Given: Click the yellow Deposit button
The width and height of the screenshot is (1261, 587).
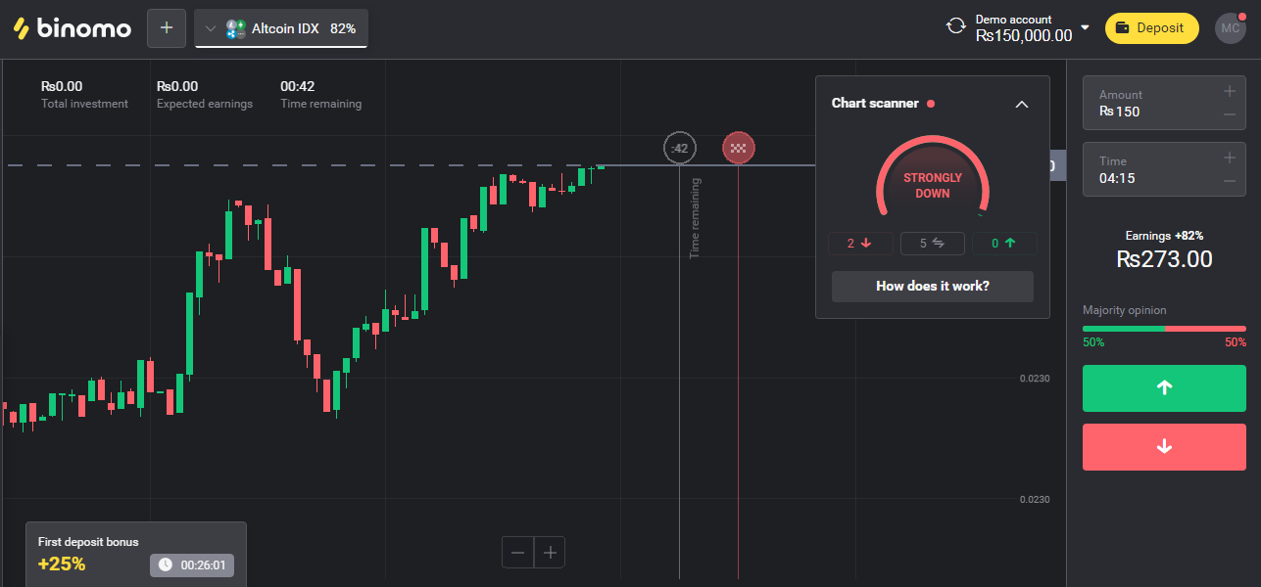Looking at the screenshot, I should (1152, 28).
